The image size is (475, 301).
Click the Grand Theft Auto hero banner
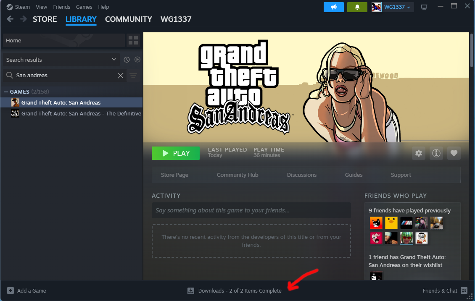click(306, 87)
